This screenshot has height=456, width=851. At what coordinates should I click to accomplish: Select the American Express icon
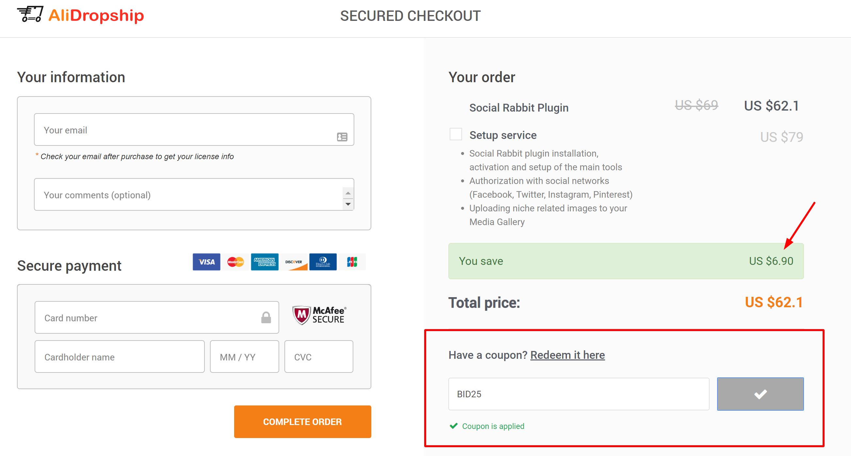(264, 262)
